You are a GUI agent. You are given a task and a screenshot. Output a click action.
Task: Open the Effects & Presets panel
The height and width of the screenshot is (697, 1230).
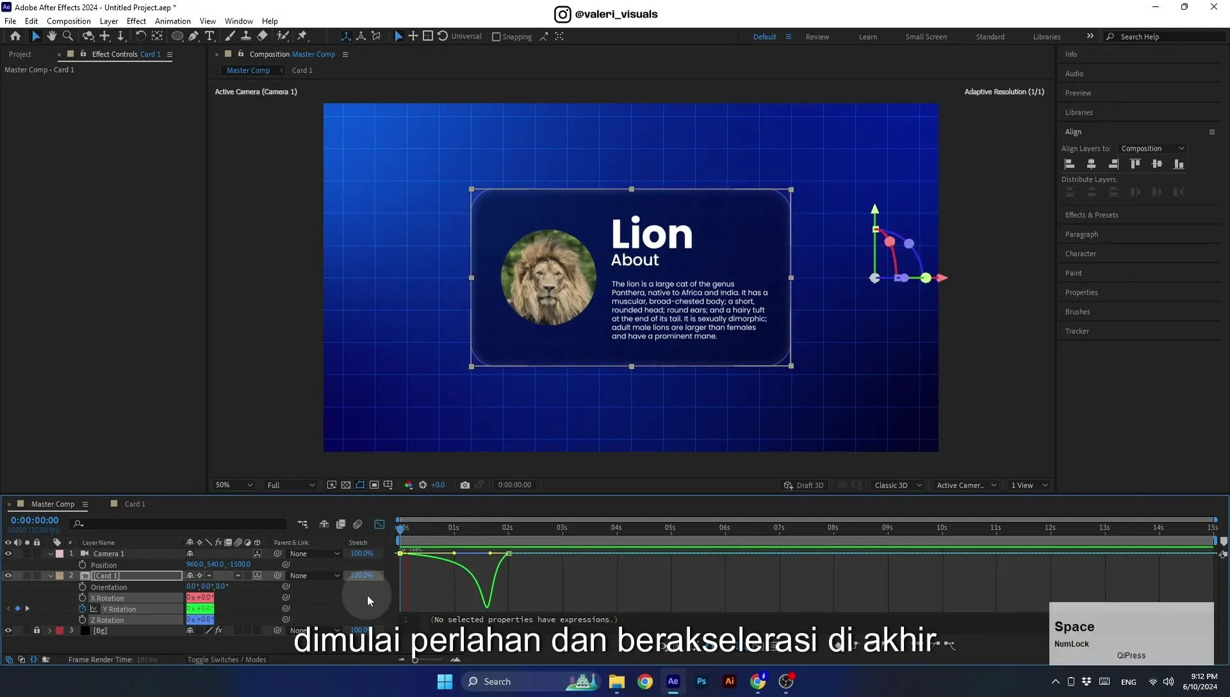1092,215
